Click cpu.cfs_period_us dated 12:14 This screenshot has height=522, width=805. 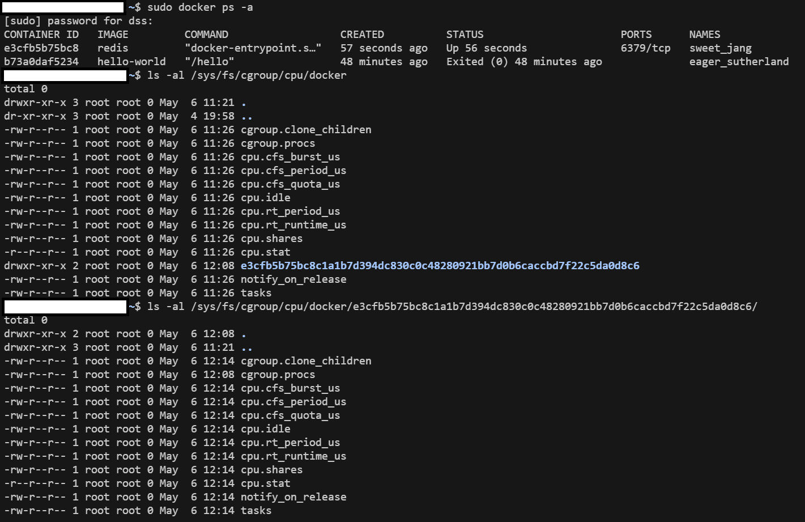[x=293, y=402]
